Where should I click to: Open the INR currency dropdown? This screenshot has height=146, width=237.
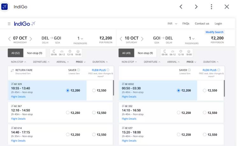point(172,24)
